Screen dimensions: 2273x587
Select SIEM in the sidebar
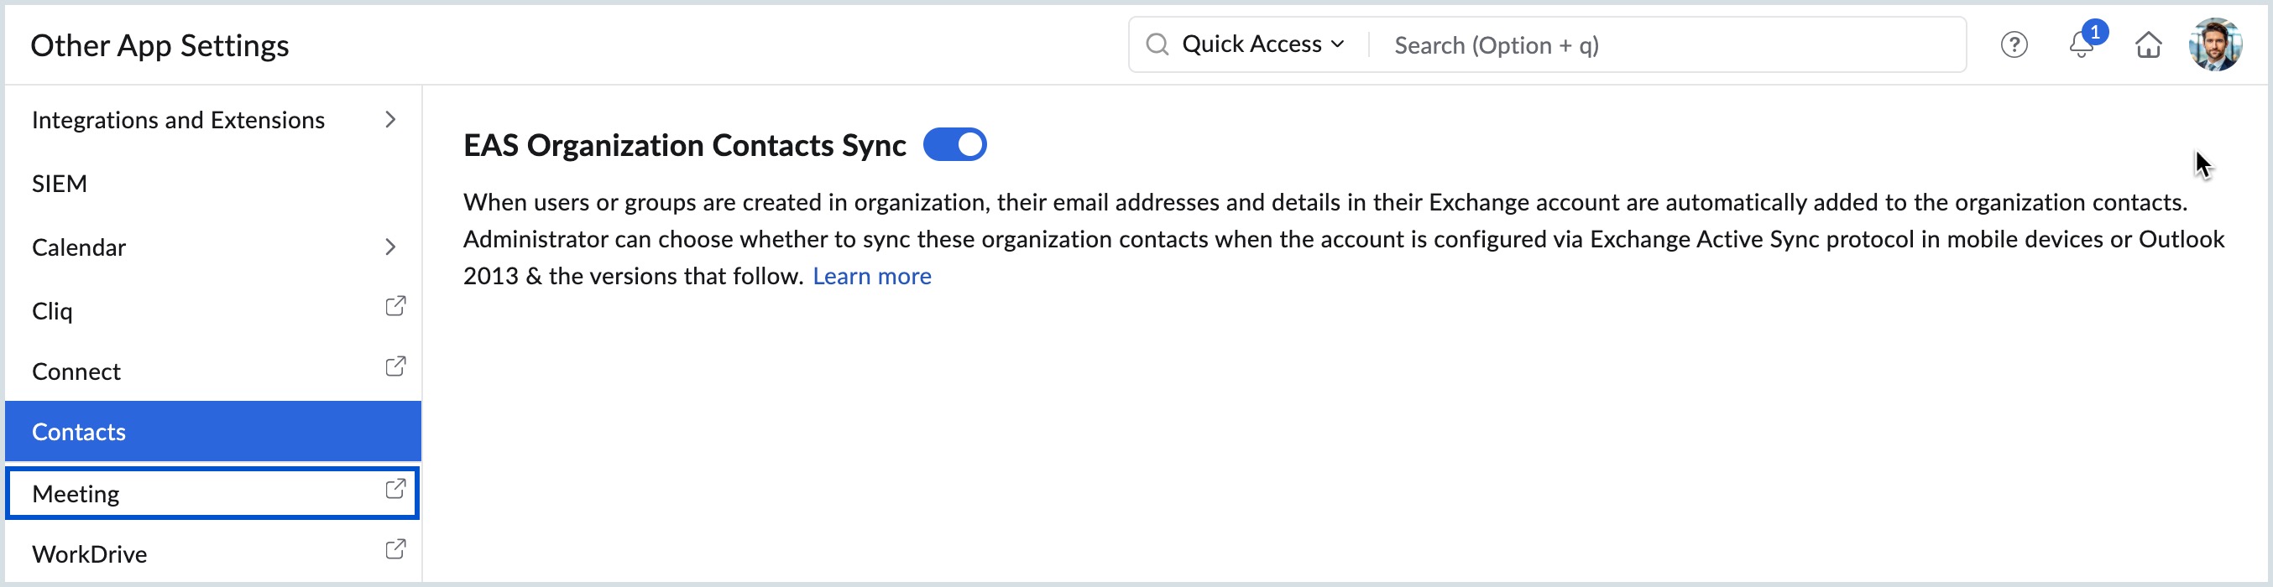(x=60, y=184)
